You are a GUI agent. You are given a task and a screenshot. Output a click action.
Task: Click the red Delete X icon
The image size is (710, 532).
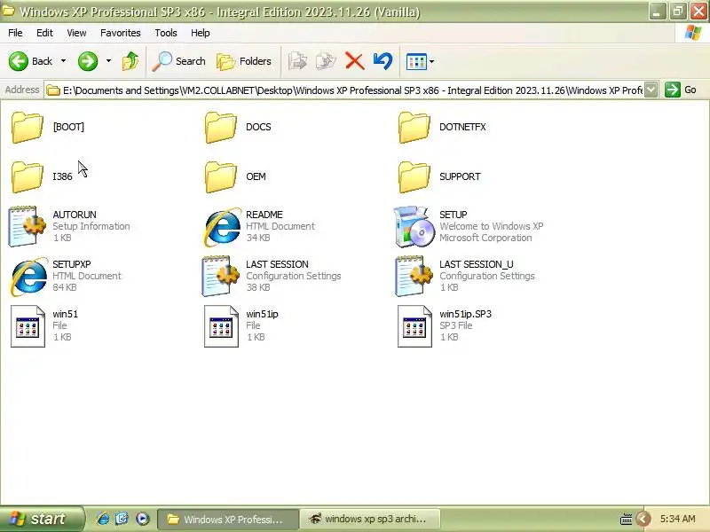tap(354, 61)
